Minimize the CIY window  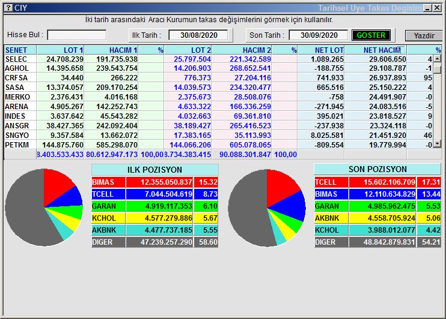[x=427, y=8]
